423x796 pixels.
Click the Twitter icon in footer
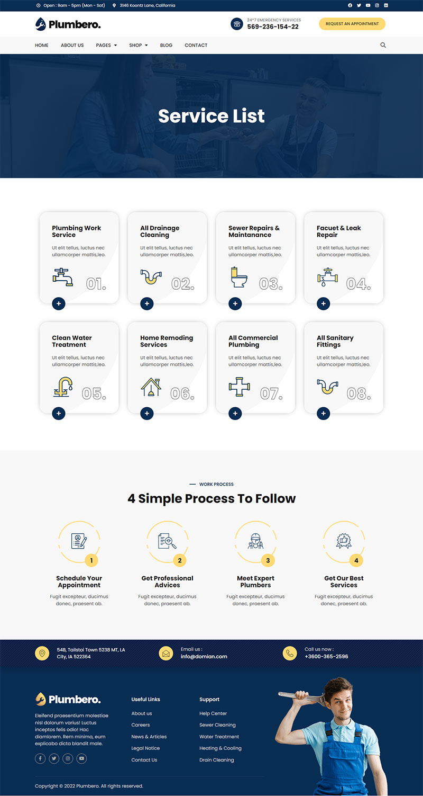pos(54,758)
